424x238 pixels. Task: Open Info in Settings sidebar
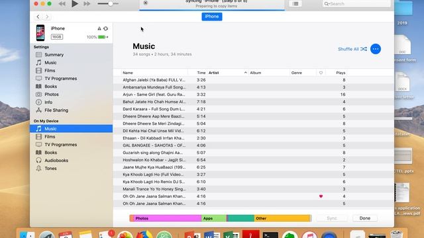(48, 102)
